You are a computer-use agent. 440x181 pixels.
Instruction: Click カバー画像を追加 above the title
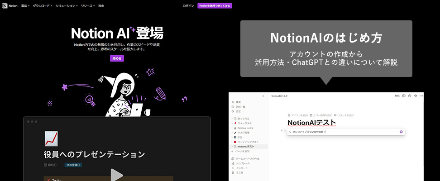click(x=321, y=115)
